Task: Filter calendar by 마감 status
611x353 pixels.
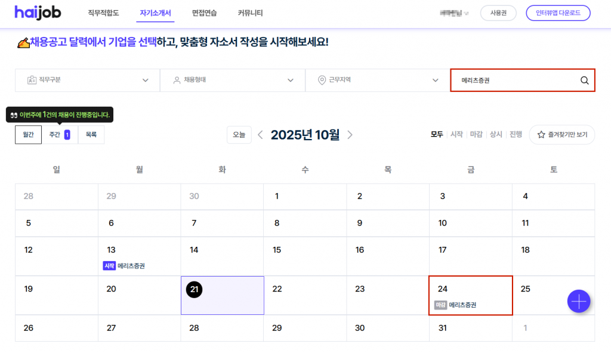Action: pyautogui.click(x=476, y=135)
